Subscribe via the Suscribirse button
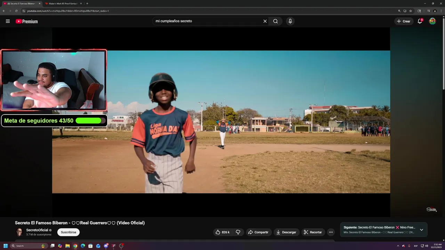This screenshot has width=445, height=250. pos(68,232)
